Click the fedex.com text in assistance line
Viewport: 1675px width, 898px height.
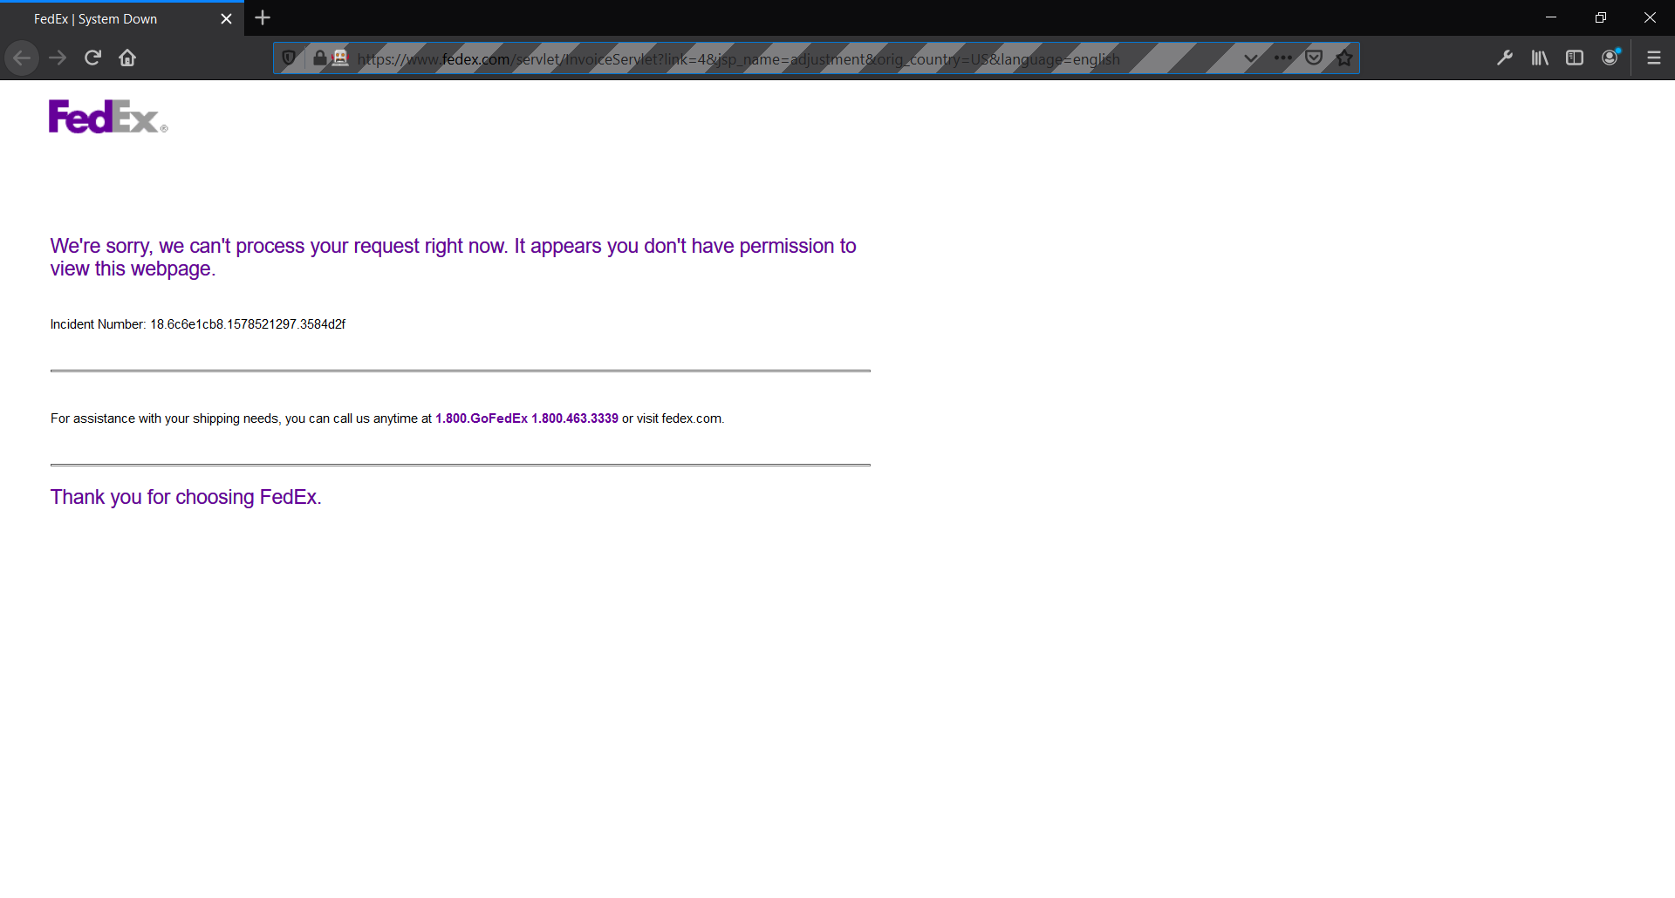pyautogui.click(x=692, y=418)
